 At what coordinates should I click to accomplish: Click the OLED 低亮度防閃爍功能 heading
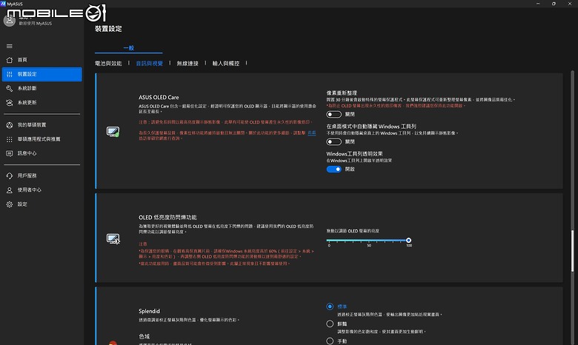point(167,217)
